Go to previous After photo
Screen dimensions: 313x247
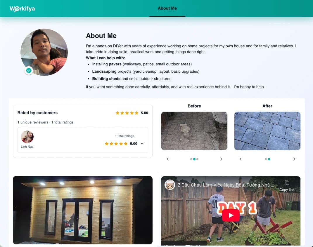(241, 159)
